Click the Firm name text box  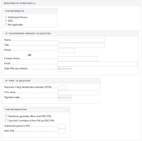tap(78, 93)
